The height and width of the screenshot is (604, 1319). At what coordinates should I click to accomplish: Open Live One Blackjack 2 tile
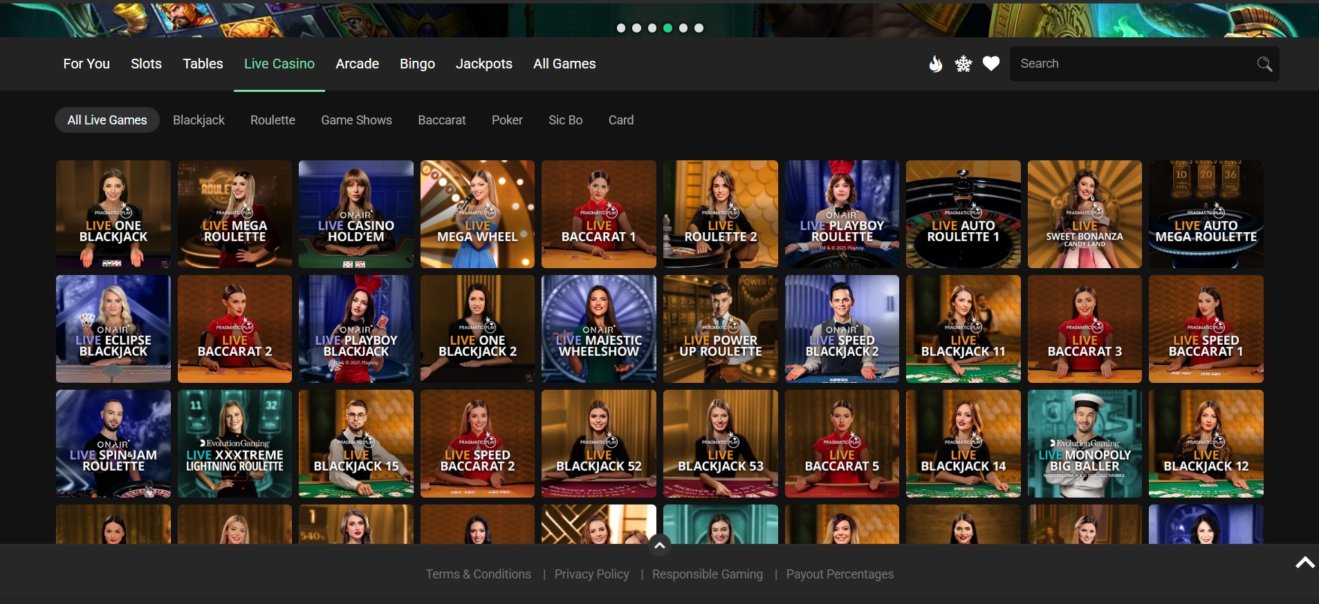pos(477,329)
